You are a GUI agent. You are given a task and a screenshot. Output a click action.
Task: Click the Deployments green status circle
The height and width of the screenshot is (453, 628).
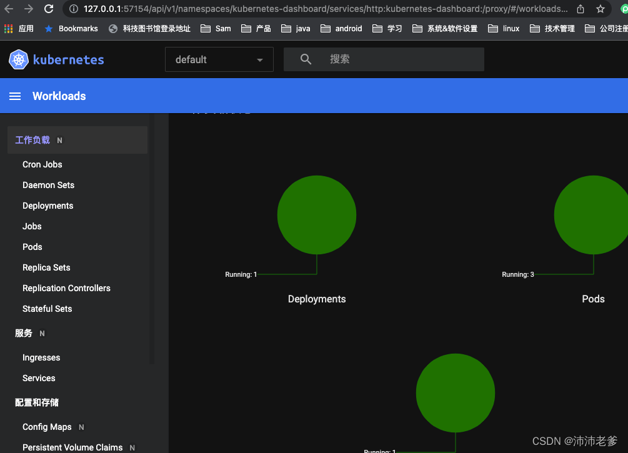pos(317,214)
